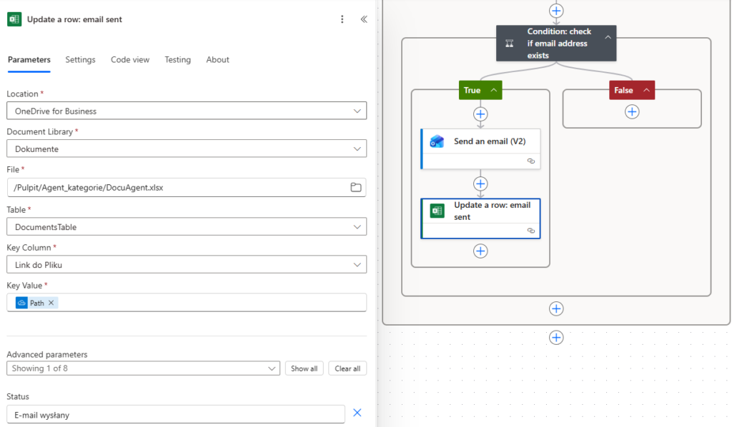Collapse the Condition check block

tap(608, 37)
